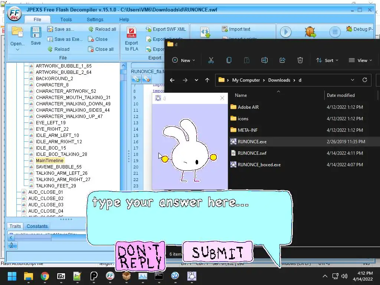The height and width of the screenshot is (285, 380).
Task: Select BACKGROUND_2 in the tree
Action: tap(54, 79)
